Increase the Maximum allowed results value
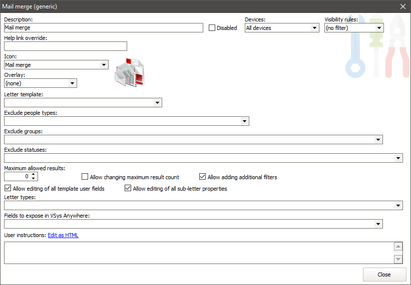The image size is (411, 285). (34, 174)
